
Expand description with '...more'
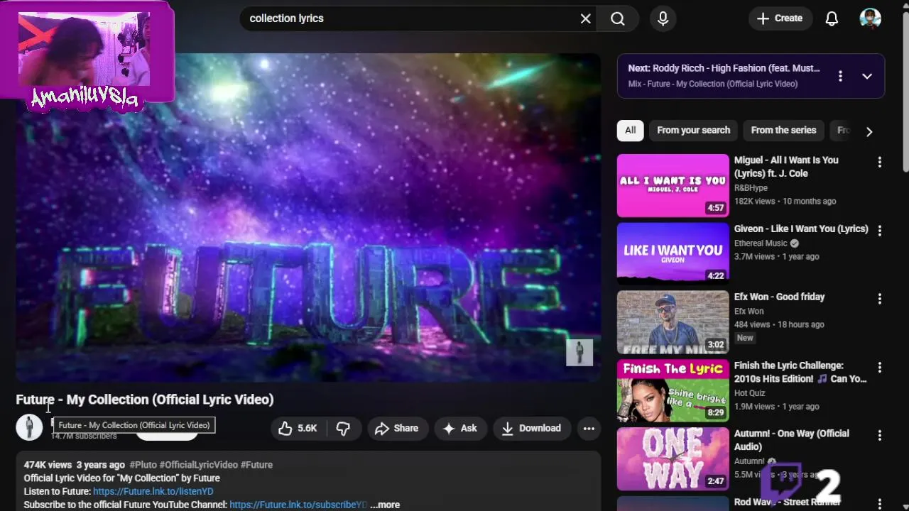click(x=385, y=505)
